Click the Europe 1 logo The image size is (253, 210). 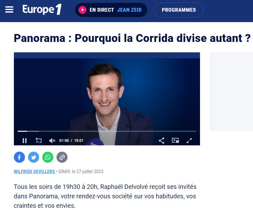[x=42, y=9]
